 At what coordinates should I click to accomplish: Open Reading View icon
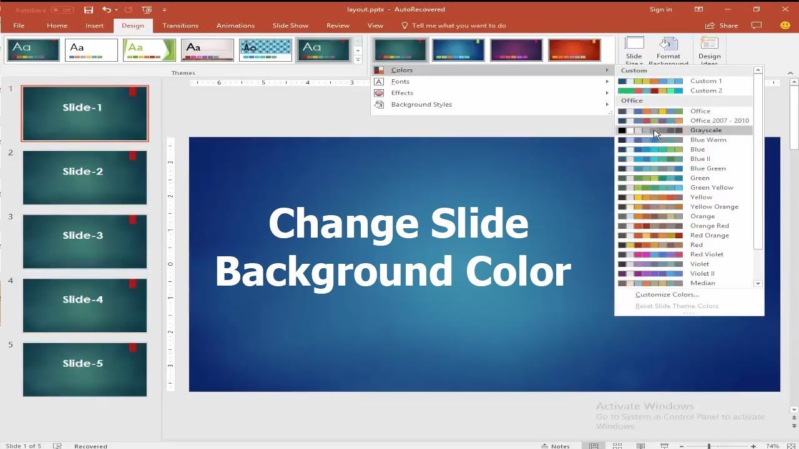click(642, 446)
